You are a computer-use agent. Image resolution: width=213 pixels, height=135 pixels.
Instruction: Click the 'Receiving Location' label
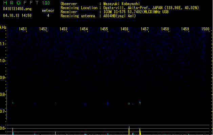pos(79,8)
